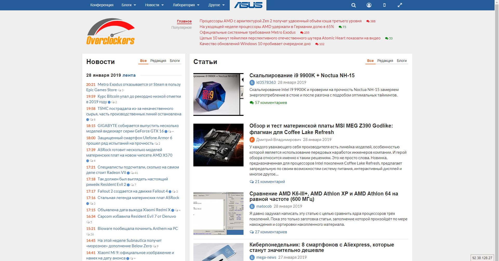The image size is (499, 261).
Task: Open the 102 comments bubble for Windows 10 headline
Action: (320, 44)
